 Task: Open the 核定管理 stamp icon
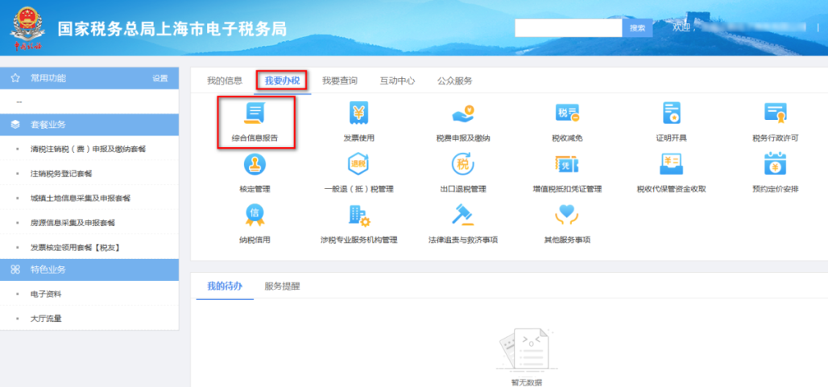[255, 164]
